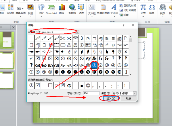This screenshot has height=126, width=172.
Task: Click the 动作 action icon
Action: pos(81,7)
